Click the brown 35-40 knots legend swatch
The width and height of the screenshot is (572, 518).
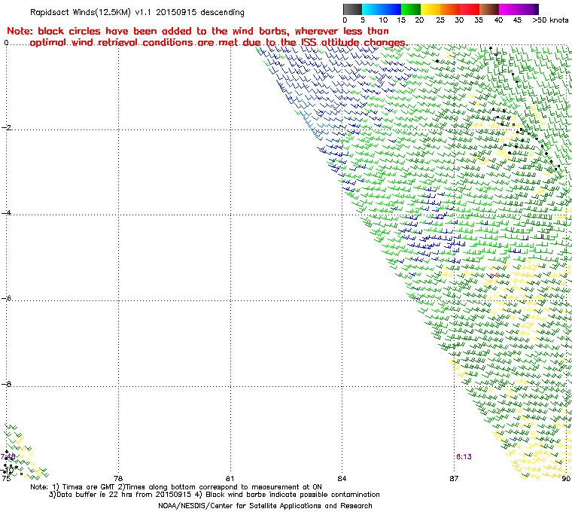coord(489,9)
